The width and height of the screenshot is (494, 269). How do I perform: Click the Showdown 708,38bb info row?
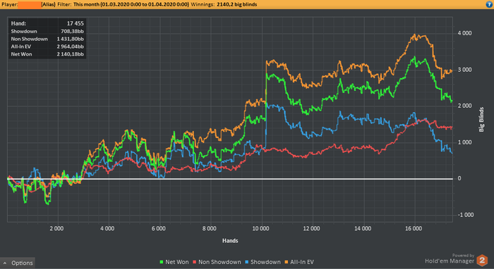(x=47, y=31)
